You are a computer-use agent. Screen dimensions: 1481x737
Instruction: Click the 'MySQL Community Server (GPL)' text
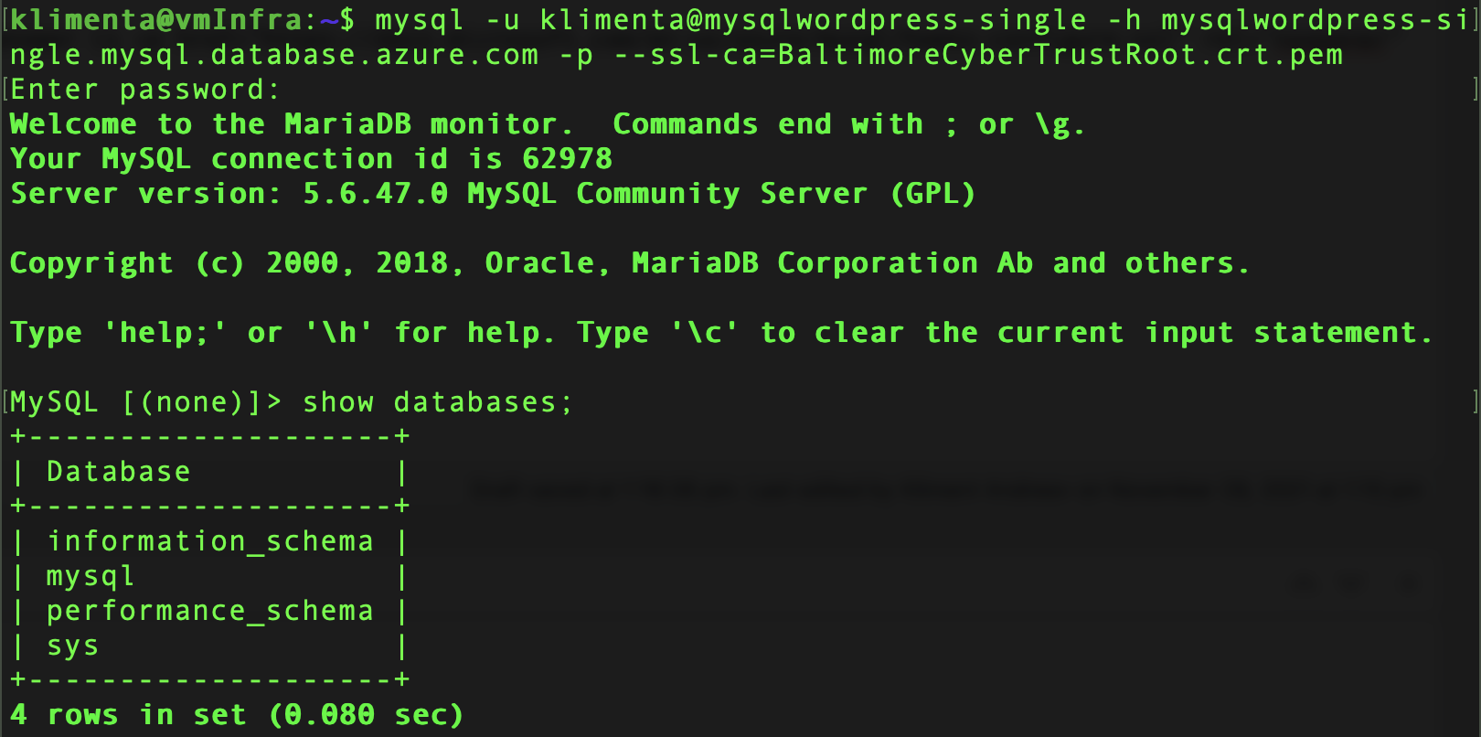(721, 194)
